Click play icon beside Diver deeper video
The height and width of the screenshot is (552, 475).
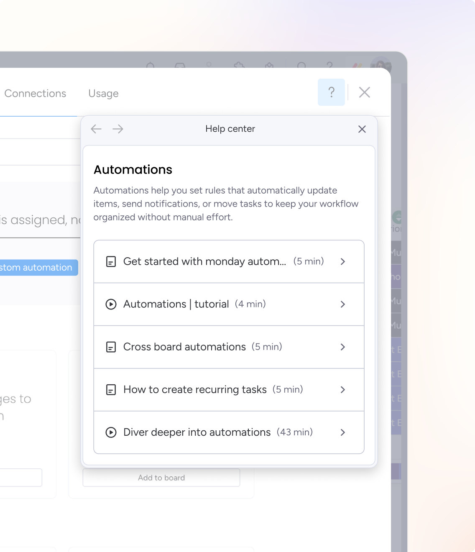point(111,432)
